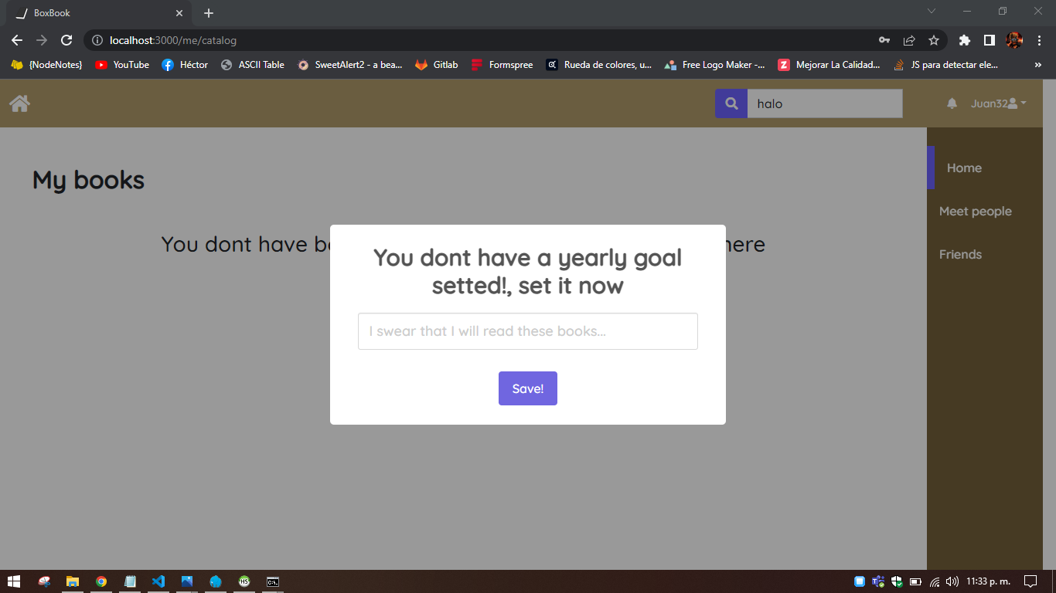Open notifications with the bell icon

click(x=952, y=103)
